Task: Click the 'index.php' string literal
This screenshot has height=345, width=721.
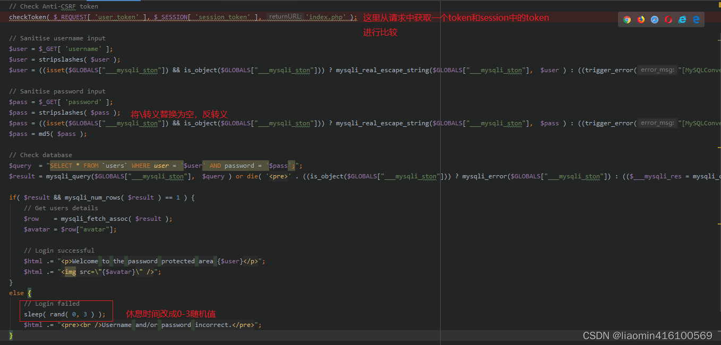Action: click(327, 17)
